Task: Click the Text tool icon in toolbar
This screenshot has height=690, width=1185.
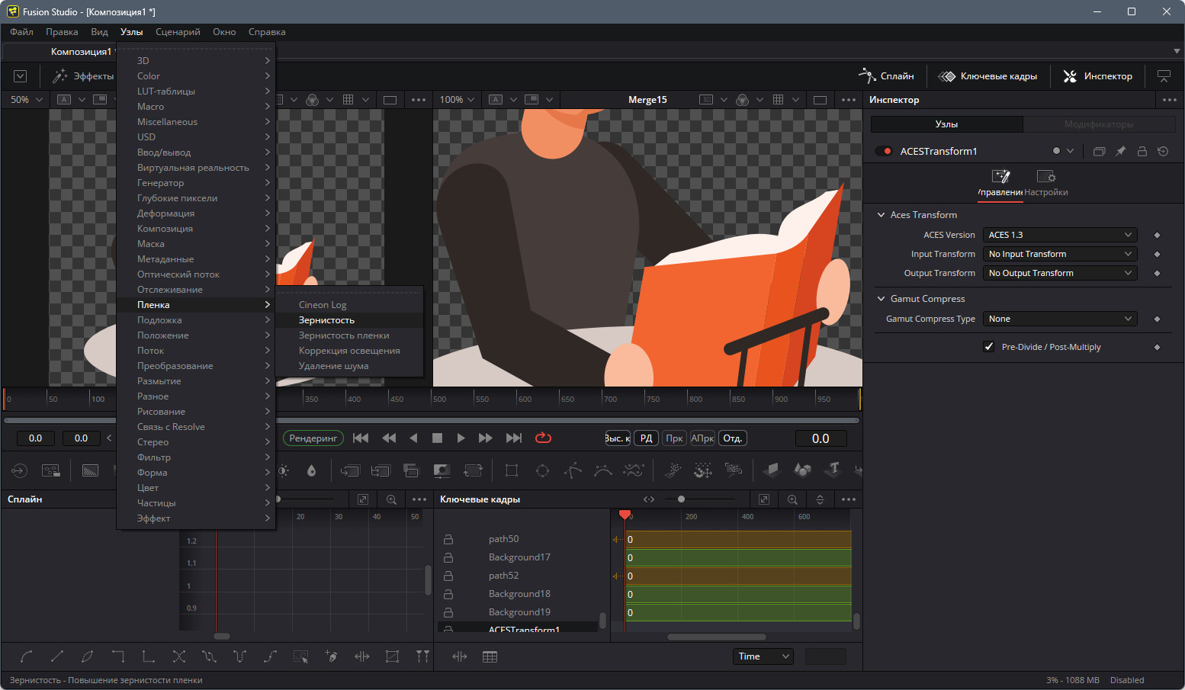Action: click(833, 470)
